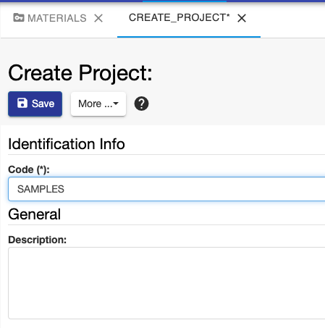Image resolution: width=325 pixels, height=328 pixels.
Task: Focus the Code field containing SAMPLES
Action: (x=166, y=189)
